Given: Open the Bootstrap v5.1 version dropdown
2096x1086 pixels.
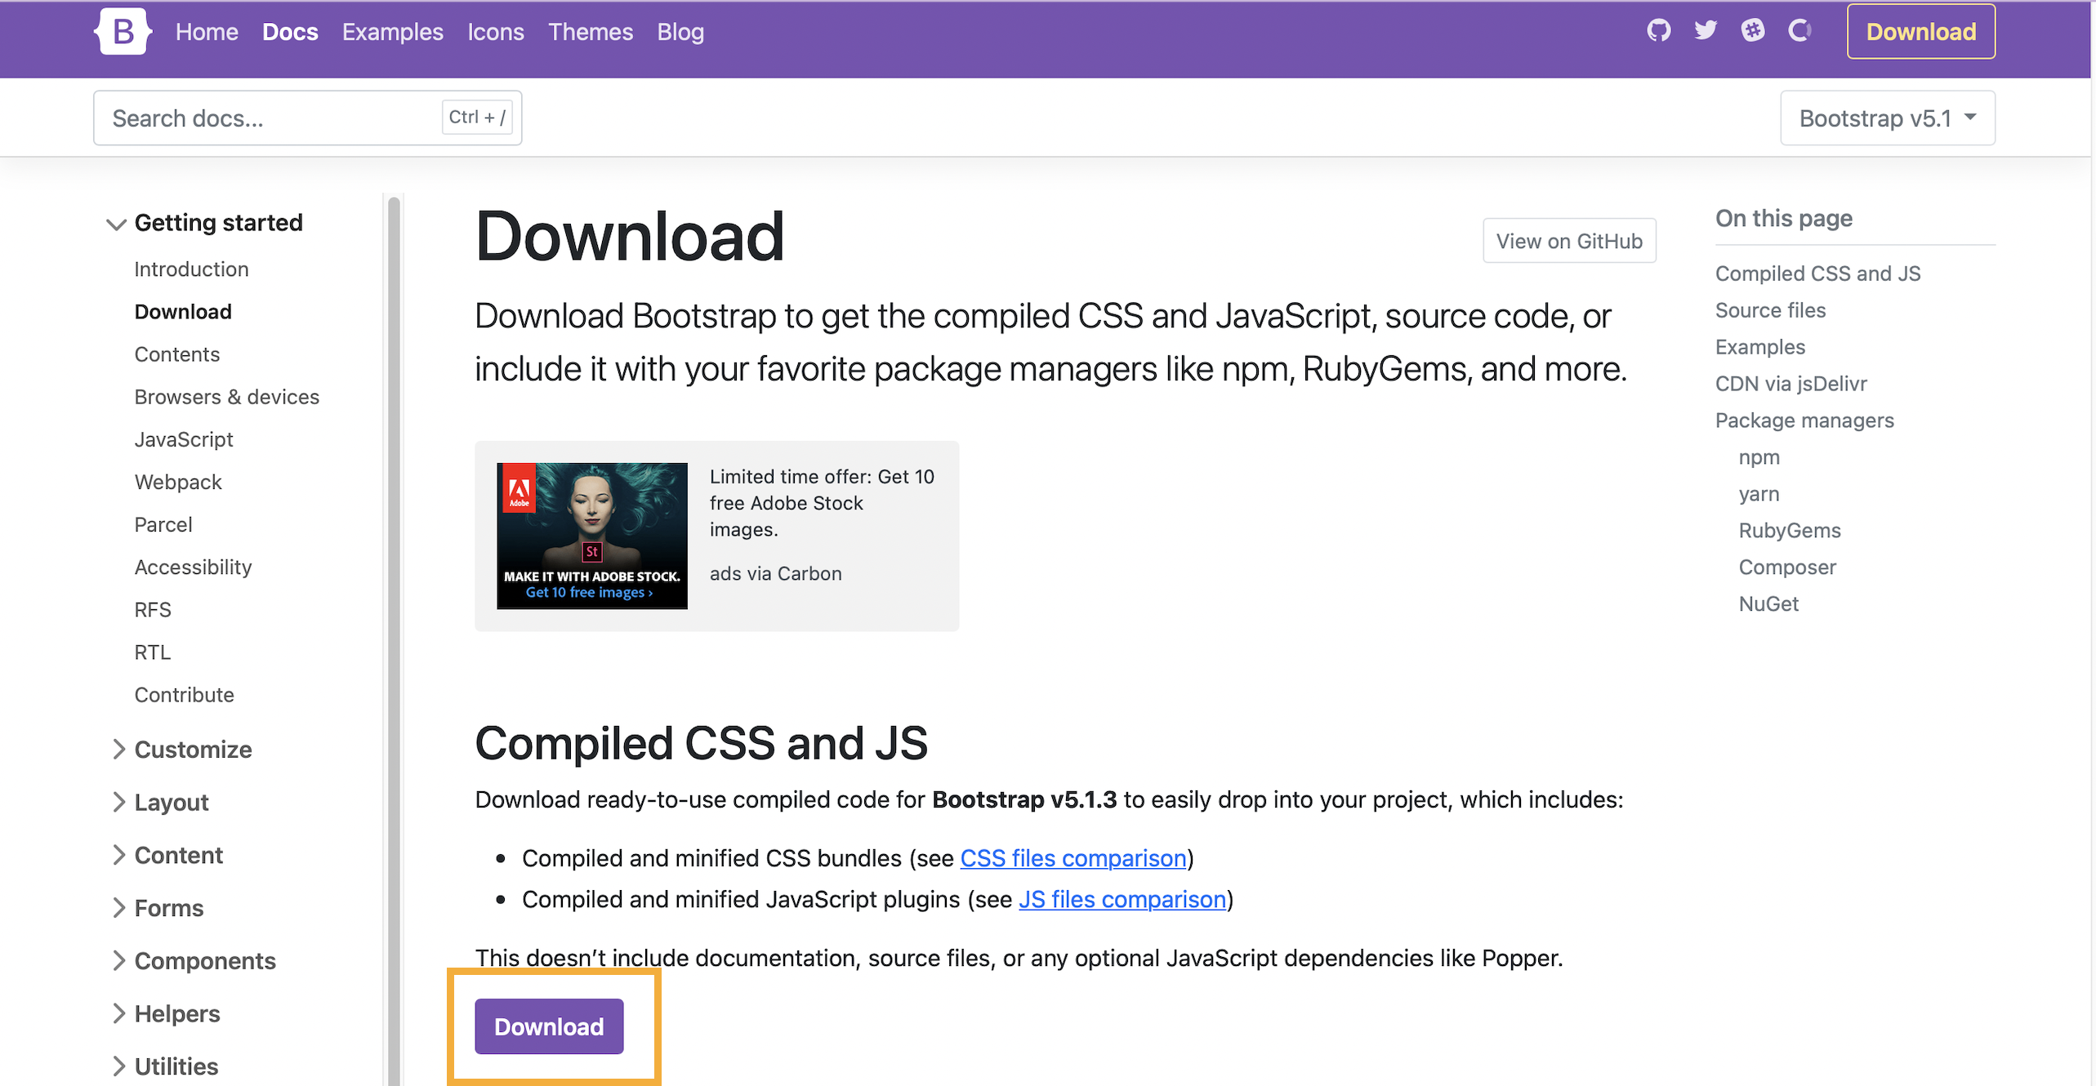Looking at the screenshot, I should click(x=1887, y=118).
